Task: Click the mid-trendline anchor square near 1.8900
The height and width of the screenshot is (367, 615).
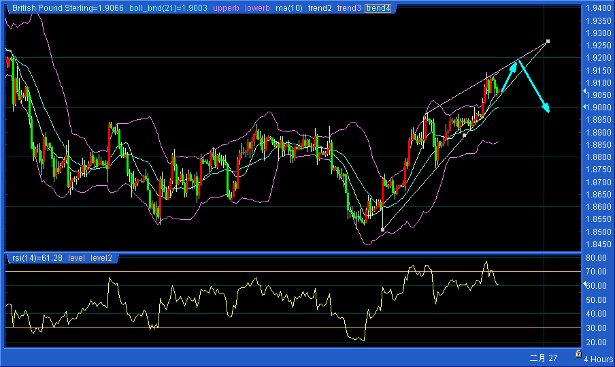Action: [x=465, y=135]
